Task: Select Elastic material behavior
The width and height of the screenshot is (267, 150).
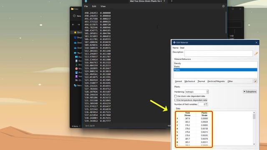Action: [x=215, y=67]
